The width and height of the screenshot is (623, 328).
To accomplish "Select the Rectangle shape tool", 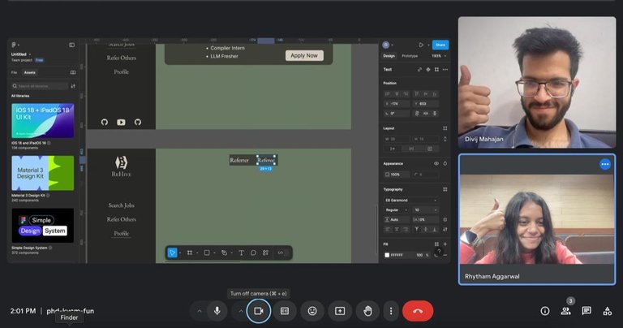I will coord(207,252).
